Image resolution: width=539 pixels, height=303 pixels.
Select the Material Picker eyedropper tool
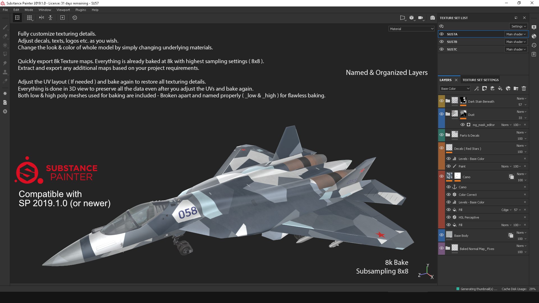[x=5, y=81]
